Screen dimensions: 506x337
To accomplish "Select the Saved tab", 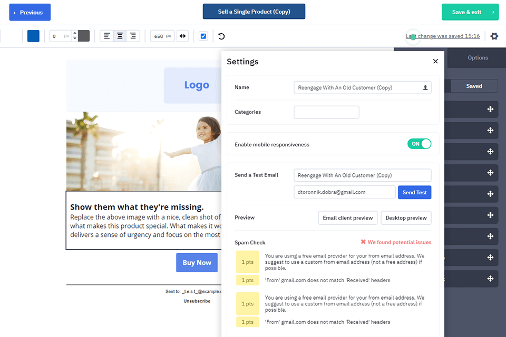I will pyautogui.click(x=474, y=85).
